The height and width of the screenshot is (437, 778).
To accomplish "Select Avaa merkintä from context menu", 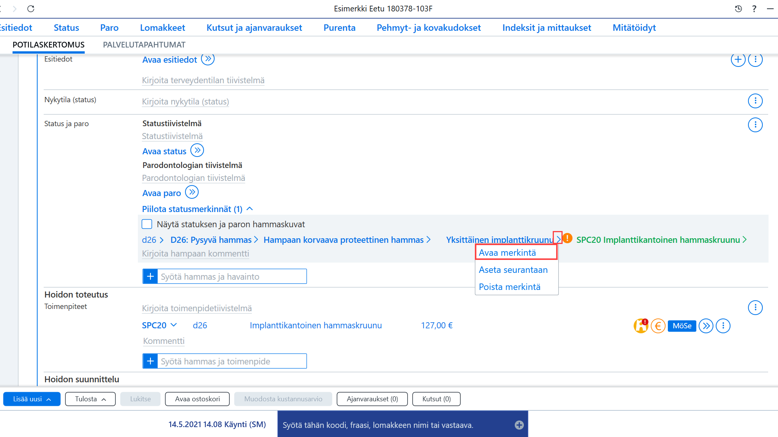I will (516, 253).
